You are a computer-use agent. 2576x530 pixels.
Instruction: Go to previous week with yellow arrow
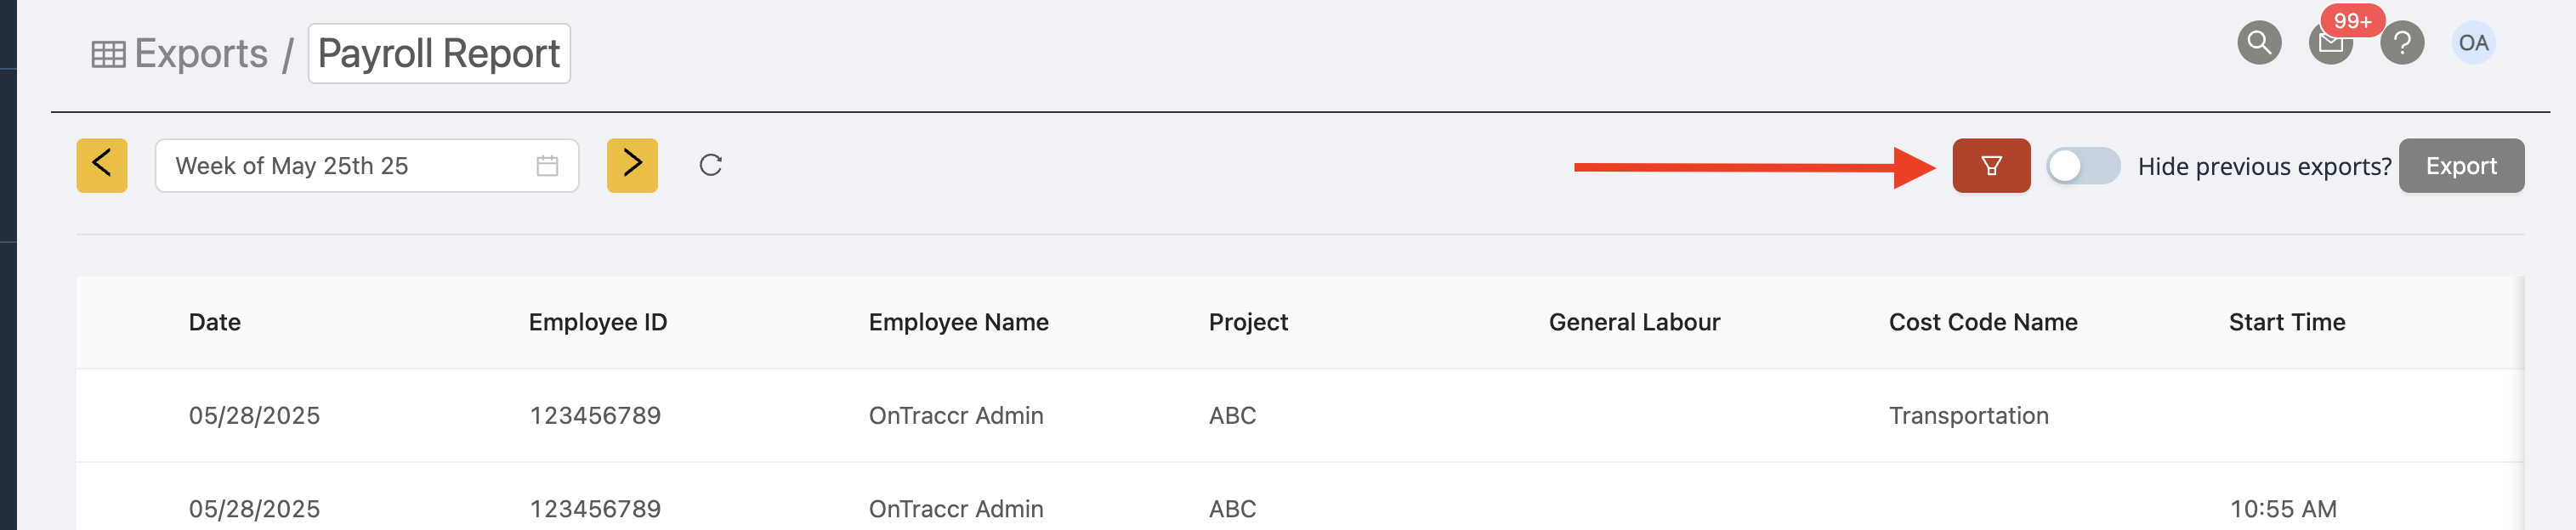102,166
